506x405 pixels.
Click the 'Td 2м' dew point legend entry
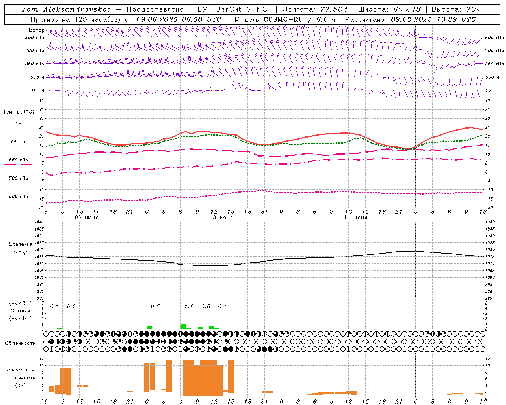point(19,142)
